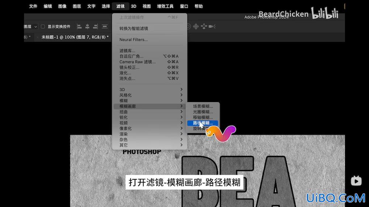Open the 窗口 menu
Viewport: 369px width, 207px height.
click(184, 6)
